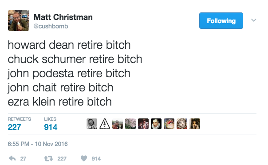This screenshot has width=268, height=165.
Task: View the 914 likes list
Action: (51, 123)
